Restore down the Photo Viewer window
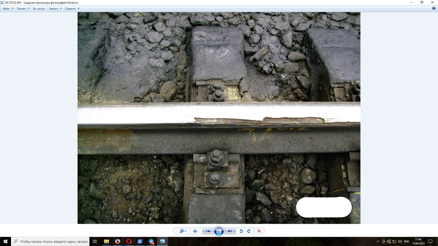 pos(422,2)
